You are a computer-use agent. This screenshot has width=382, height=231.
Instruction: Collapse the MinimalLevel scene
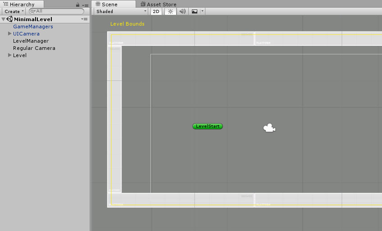[4, 19]
